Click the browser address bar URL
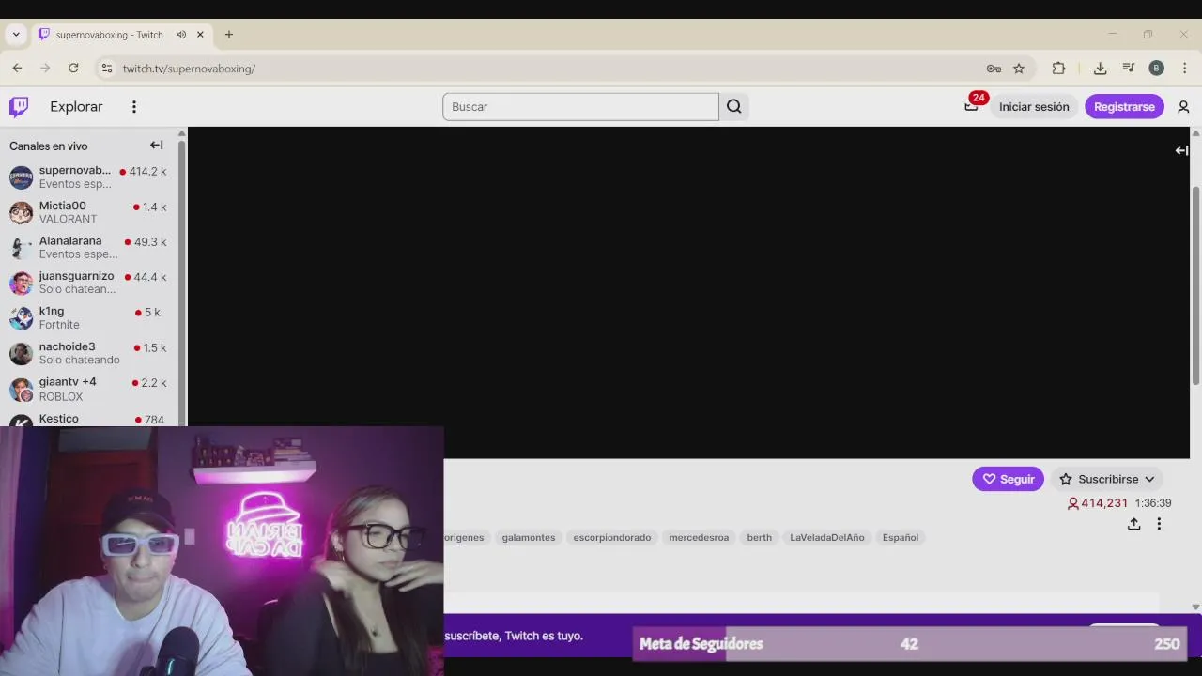This screenshot has height=676, width=1202. [189, 69]
